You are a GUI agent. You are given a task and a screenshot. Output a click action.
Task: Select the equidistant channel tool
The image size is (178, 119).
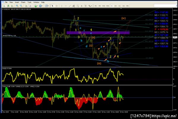pyautogui.click(x=74, y=6)
